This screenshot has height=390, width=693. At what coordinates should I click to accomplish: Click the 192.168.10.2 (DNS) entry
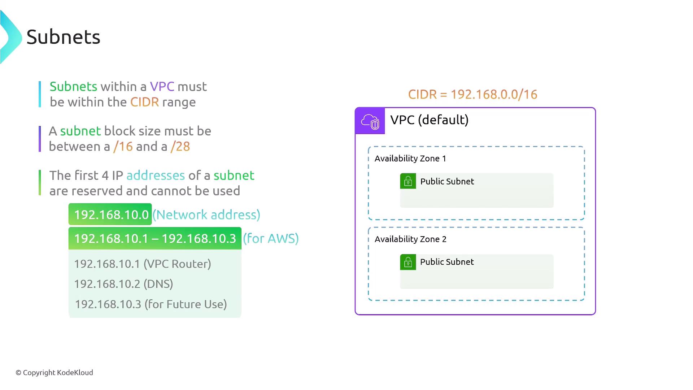coord(123,284)
